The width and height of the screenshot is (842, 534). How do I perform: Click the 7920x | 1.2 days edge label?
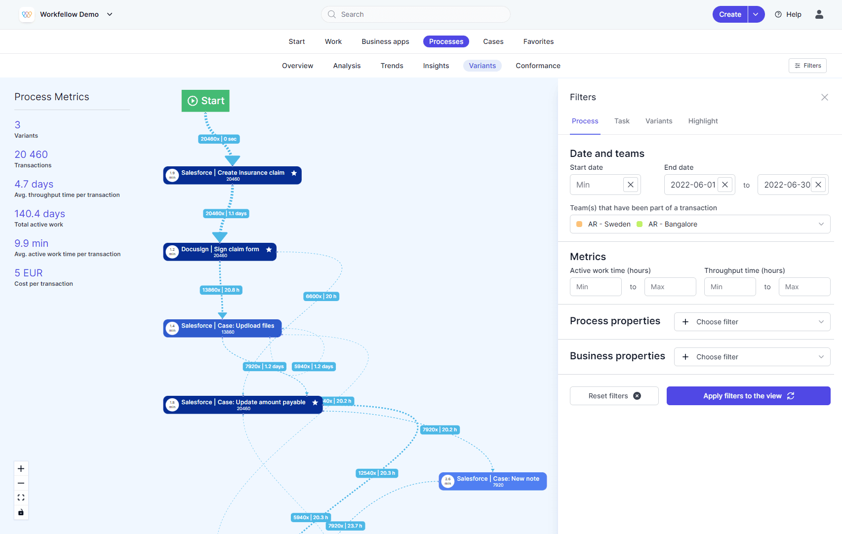pyautogui.click(x=265, y=367)
